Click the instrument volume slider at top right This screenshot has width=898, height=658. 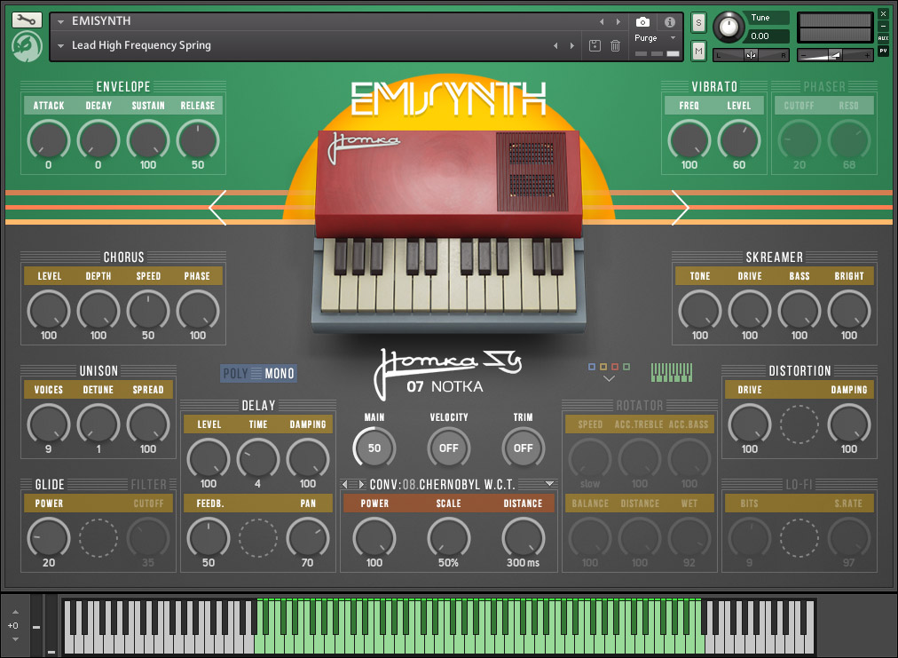click(x=834, y=55)
